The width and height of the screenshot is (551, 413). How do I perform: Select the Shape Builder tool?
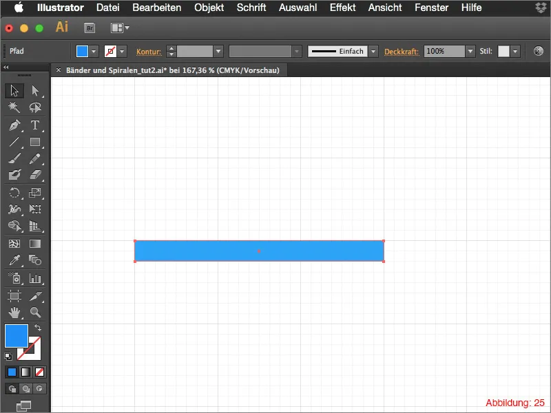(14, 226)
